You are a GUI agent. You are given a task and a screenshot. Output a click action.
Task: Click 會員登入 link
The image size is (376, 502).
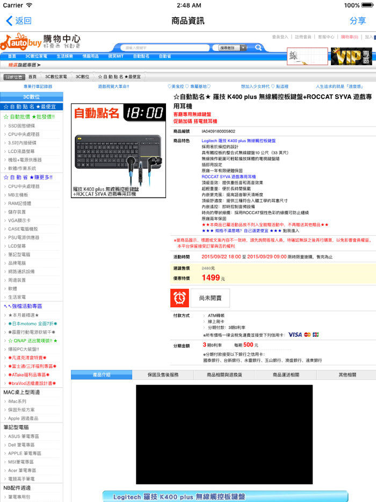(280, 37)
